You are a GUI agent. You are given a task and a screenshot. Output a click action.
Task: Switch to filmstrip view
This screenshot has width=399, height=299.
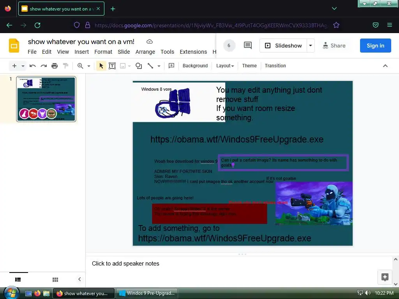tap(18, 280)
